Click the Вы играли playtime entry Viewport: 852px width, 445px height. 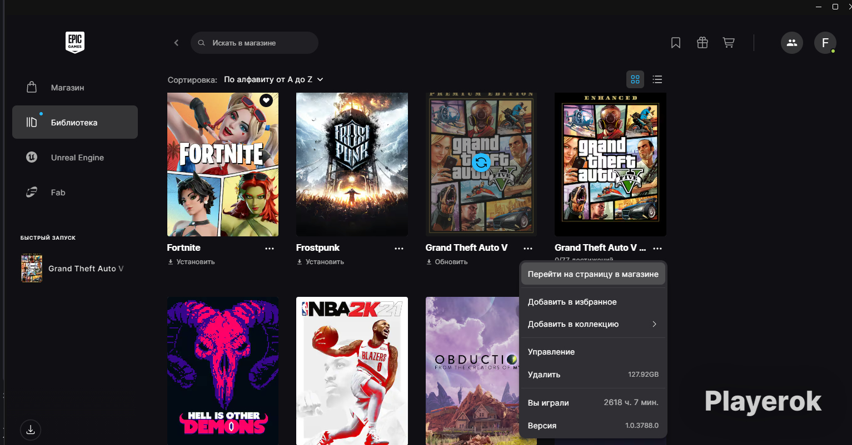tap(593, 403)
